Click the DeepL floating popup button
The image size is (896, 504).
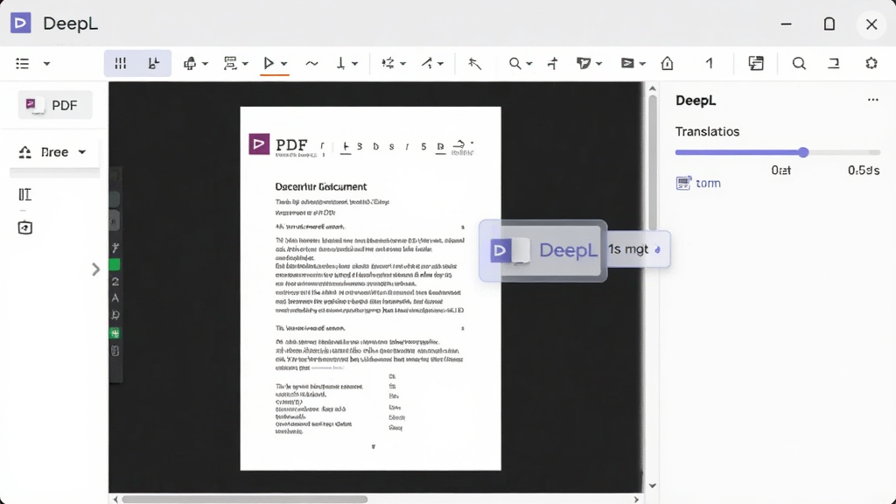(x=542, y=250)
